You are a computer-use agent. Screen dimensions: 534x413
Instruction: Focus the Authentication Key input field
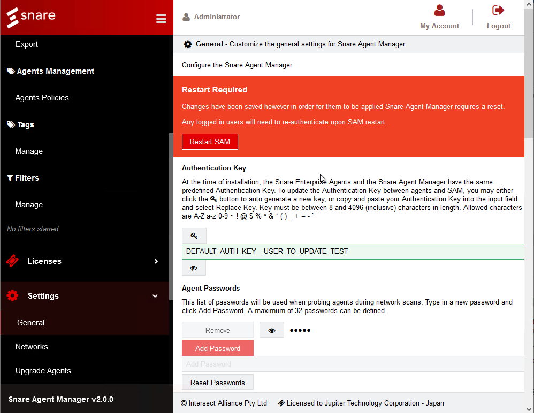tap(353, 252)
